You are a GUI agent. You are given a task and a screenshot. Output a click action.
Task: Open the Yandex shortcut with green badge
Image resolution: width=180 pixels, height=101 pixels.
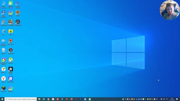pyautogui.click(x=4, y=70)
